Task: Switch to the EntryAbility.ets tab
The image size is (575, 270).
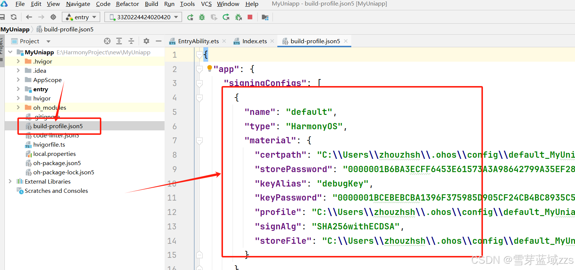Action: pyautogui.click(x=198, y=41)
